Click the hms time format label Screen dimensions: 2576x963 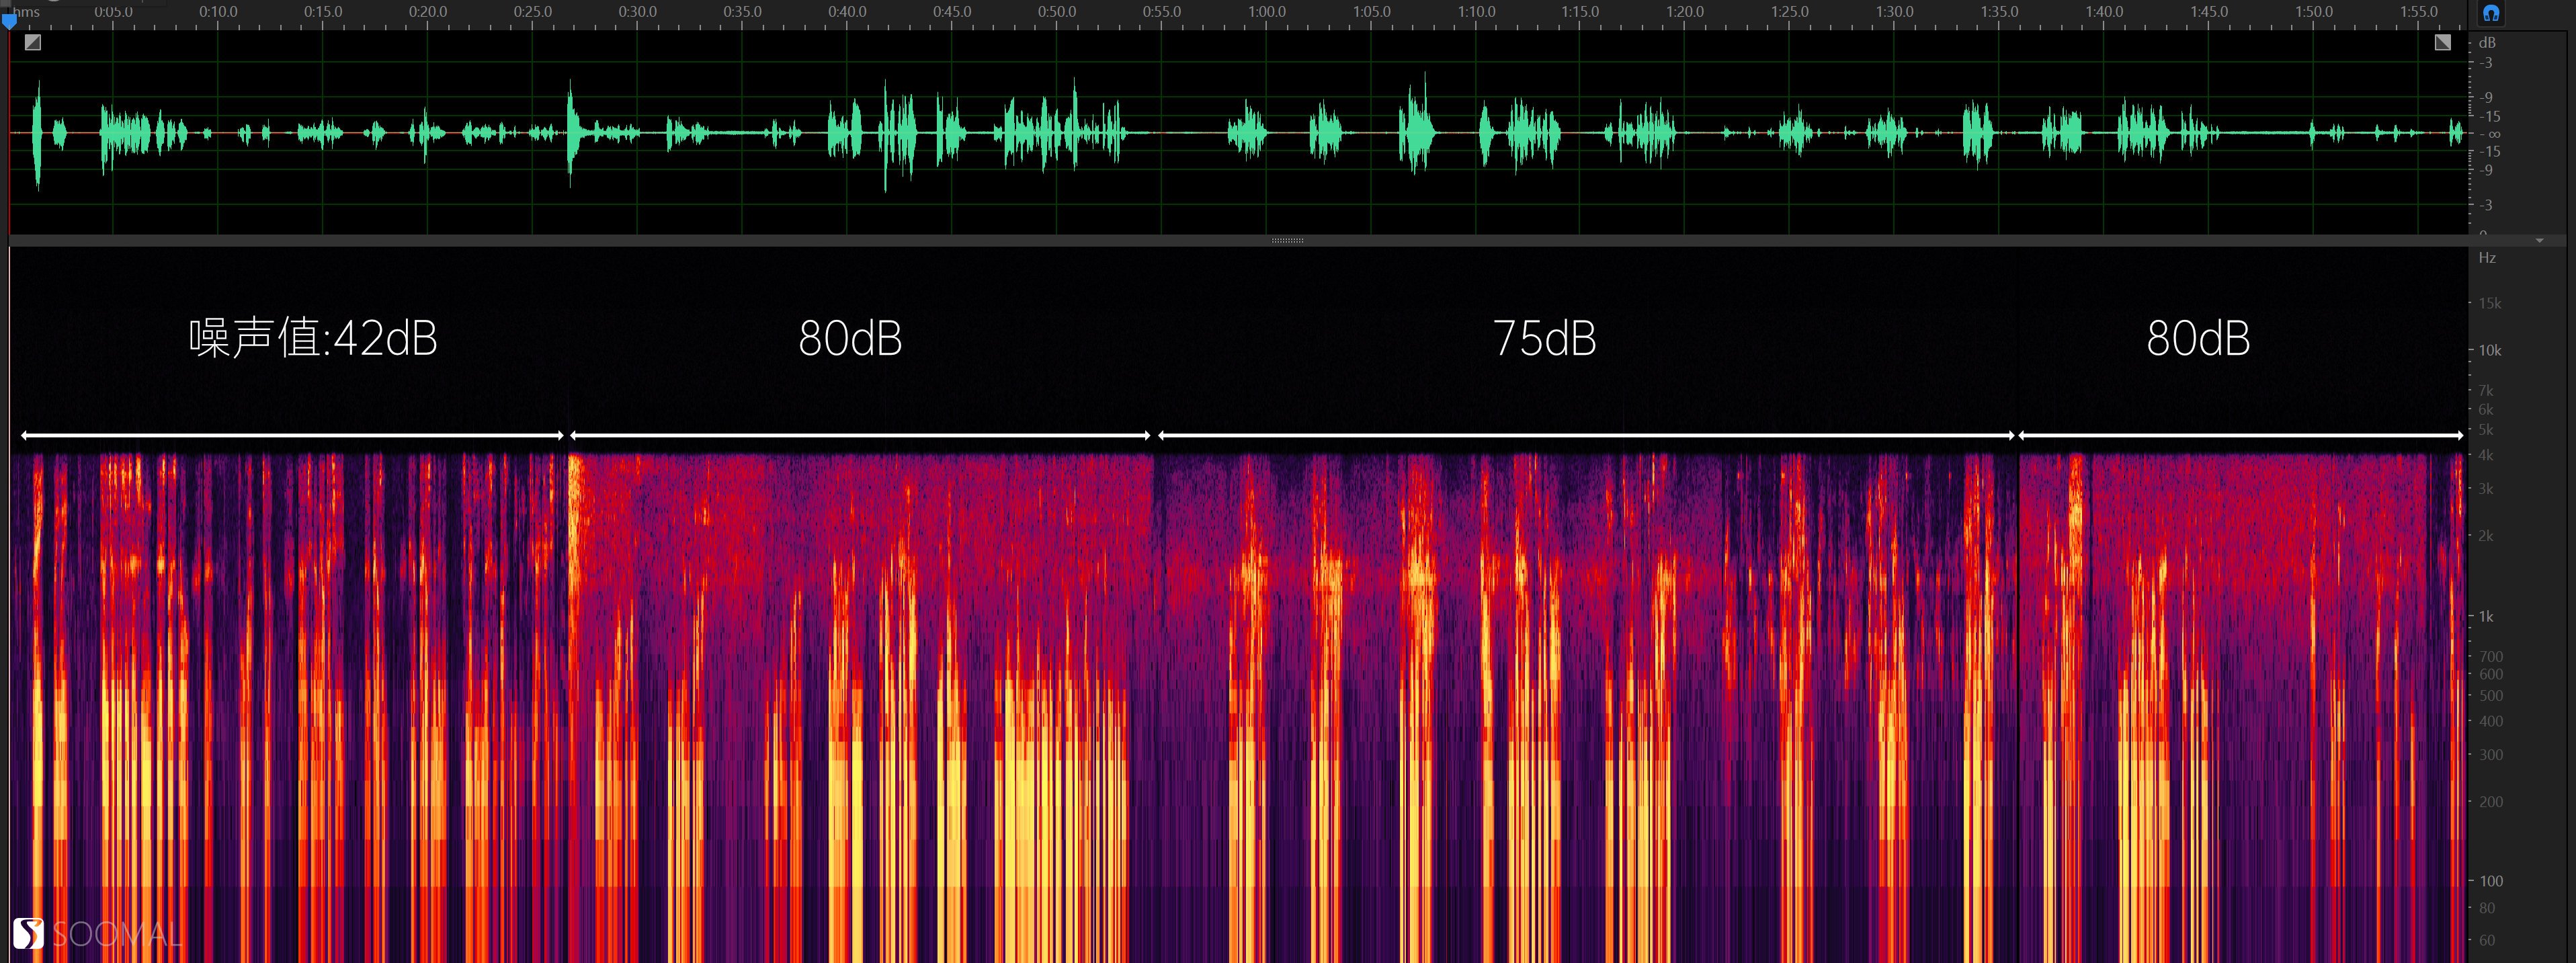coord(27,12)
